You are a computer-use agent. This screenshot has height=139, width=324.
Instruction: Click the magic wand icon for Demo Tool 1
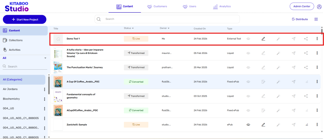[278, 39]
